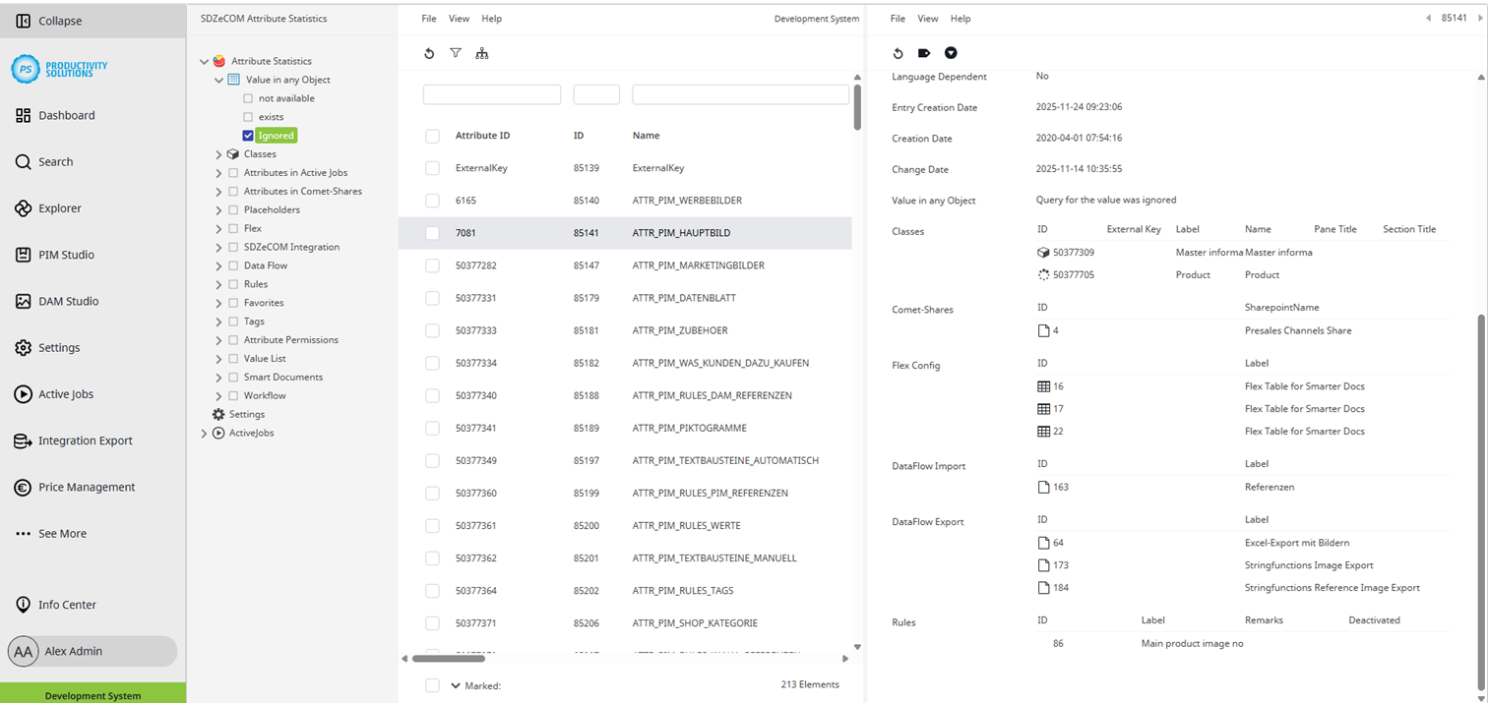Click the filter icon in the attribute list toolbar
Image resolution: width=1488 pixels, height=703 pixels.
tap(456, 53)
